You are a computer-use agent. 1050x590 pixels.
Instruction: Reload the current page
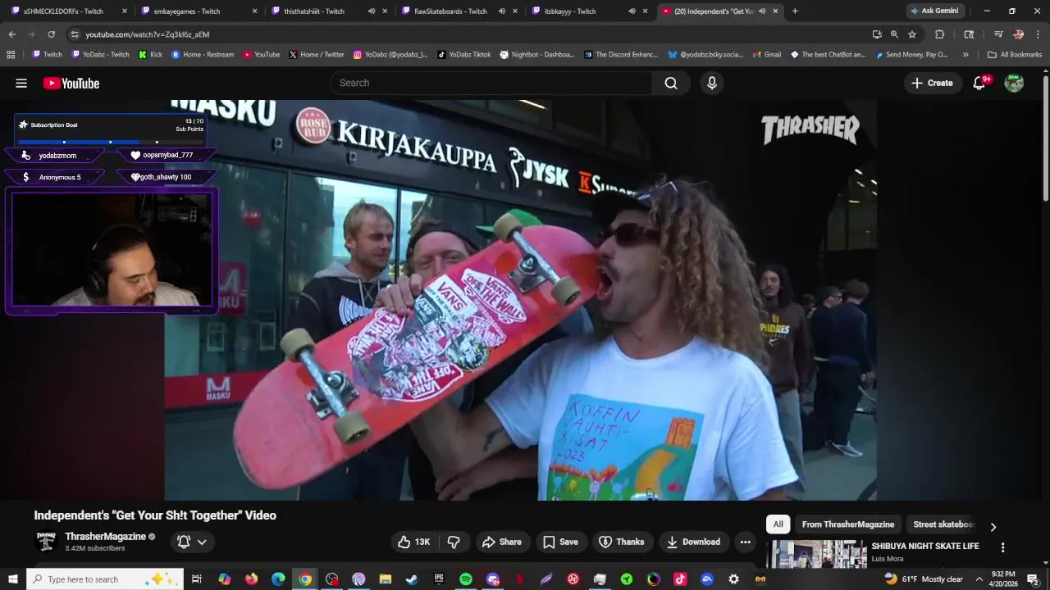pyautogui.click(x=51, y=34)
